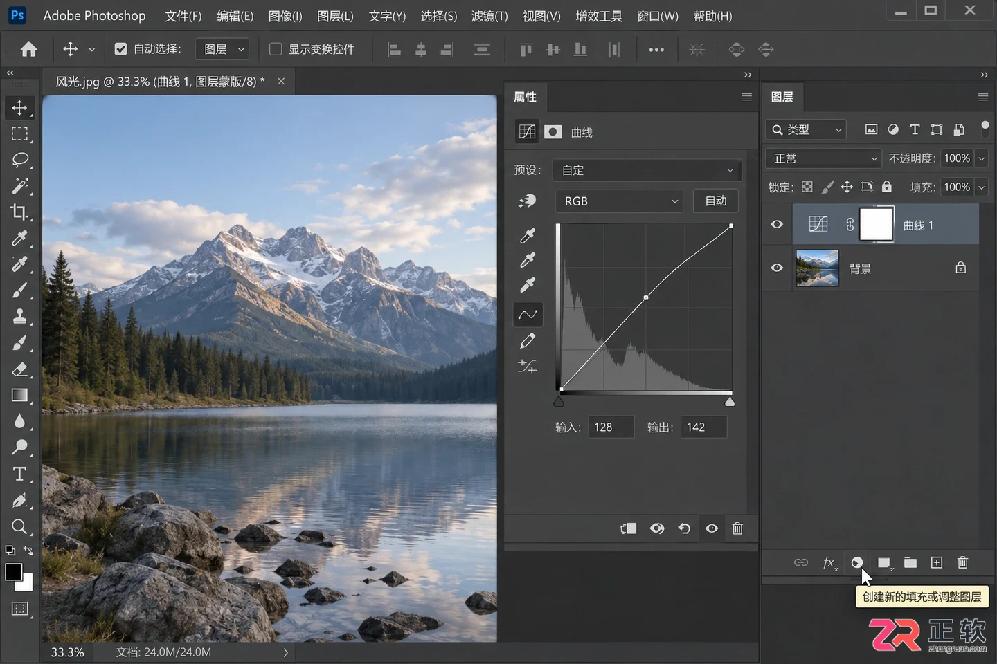Open the 图像(I) menu

pyautogui.click(x=285, y=16)
